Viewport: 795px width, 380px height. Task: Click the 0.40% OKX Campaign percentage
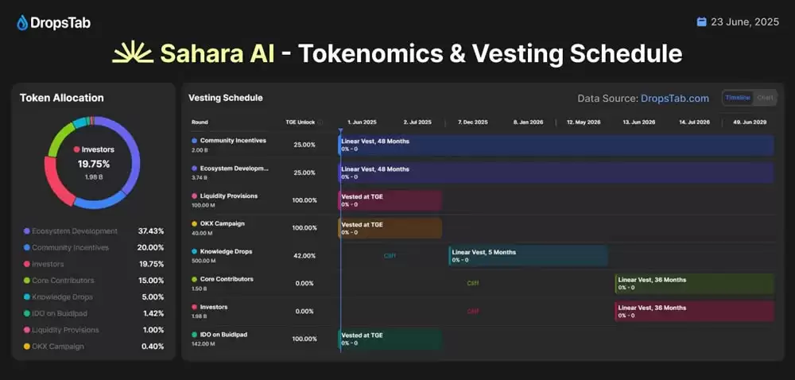tap(153, 347)
